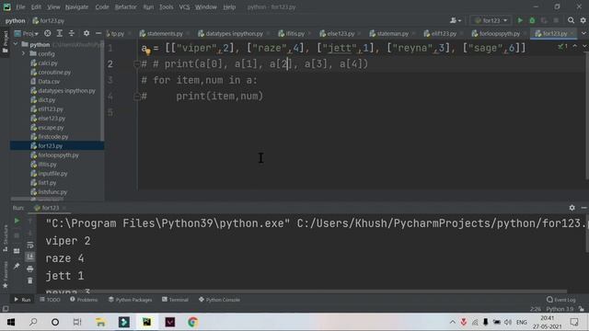The height and width of the screenshot is (331, 589).
Task: Toggle fold marker on line 4
Action: [137, 97]
